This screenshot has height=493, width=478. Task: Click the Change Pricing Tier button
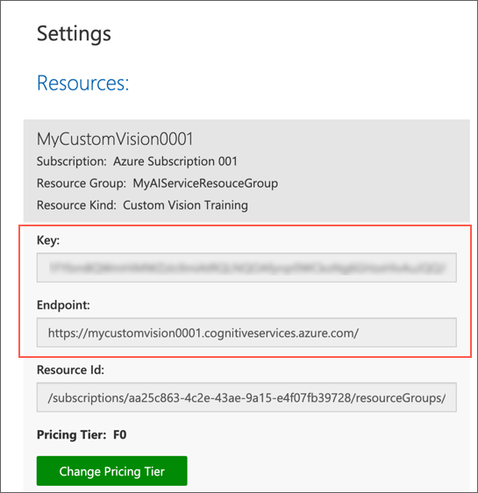tap(112, 471)
